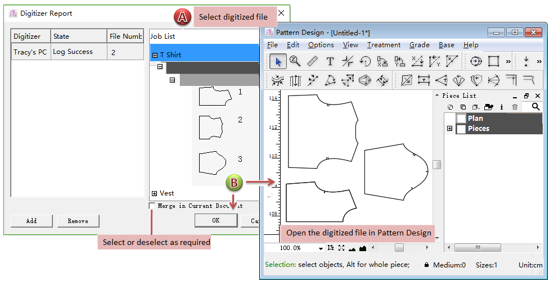The height and width of the screenshot is (286, 554).
Task: Pick the ruler Measure tool
Action: click(x=313, y=61)
